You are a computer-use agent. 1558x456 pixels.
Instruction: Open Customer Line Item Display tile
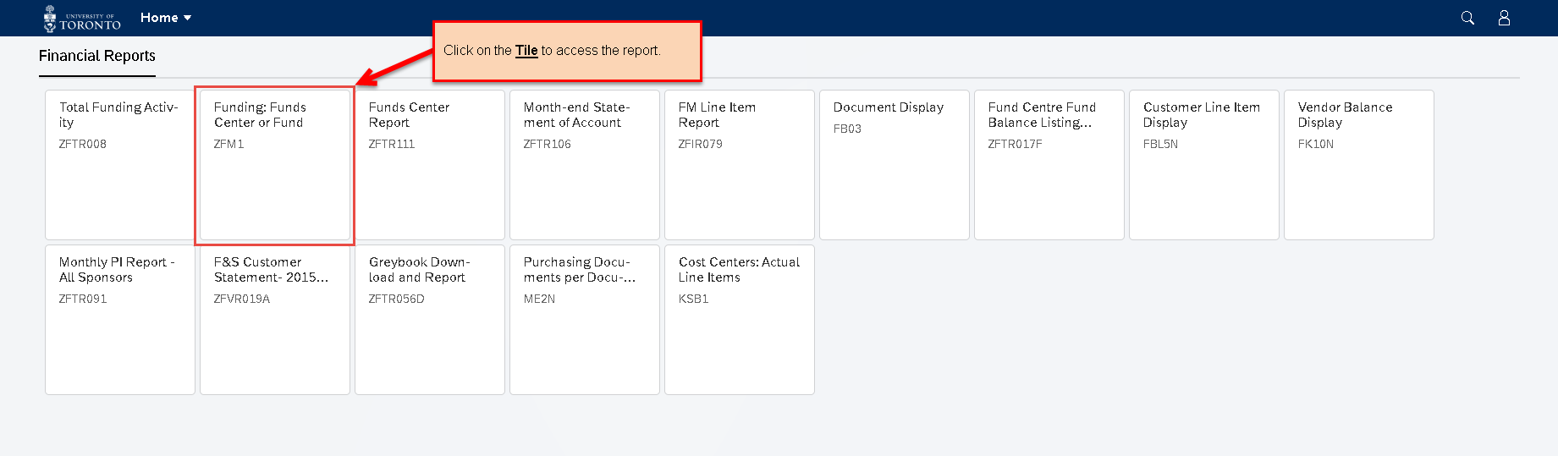pyautogui.click(x=1204, y=165)
